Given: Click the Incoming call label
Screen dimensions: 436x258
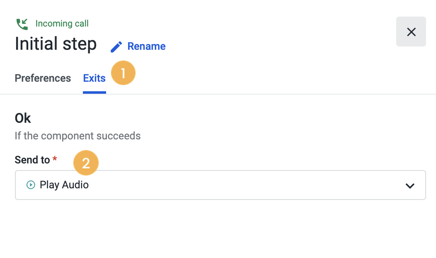Looking at the screenshot, I should click(62, 24).
